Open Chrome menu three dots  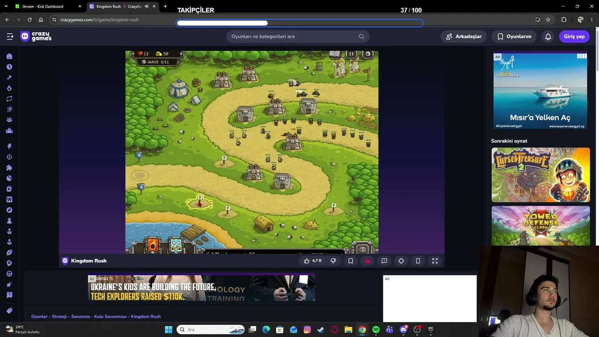[592, 20]
